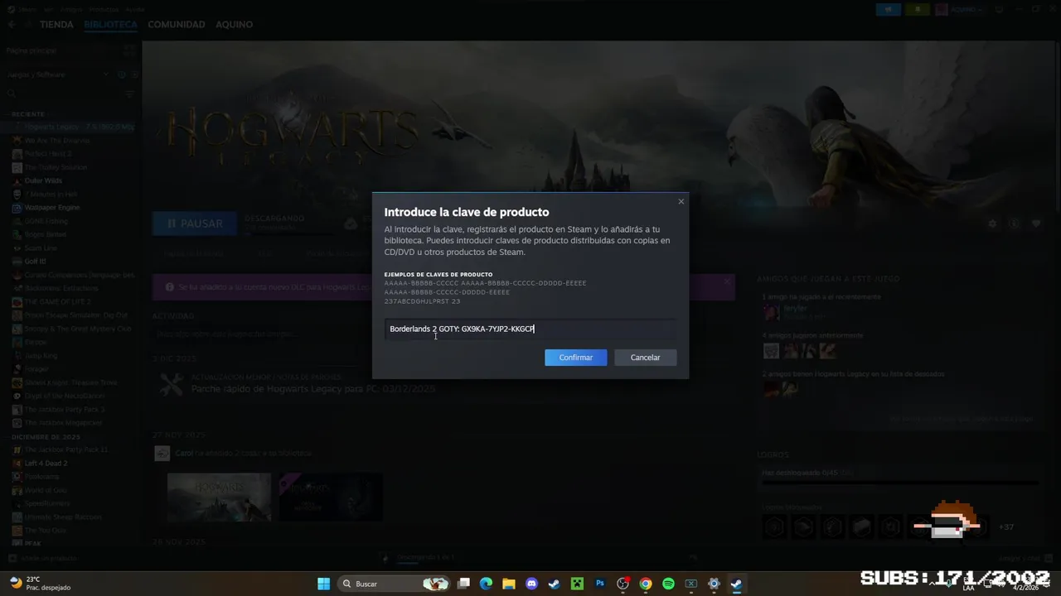Open the COMUNIDAD tab
Image resolution: width=1061 pixels, height=596 pixels.
tap(177, 25)
